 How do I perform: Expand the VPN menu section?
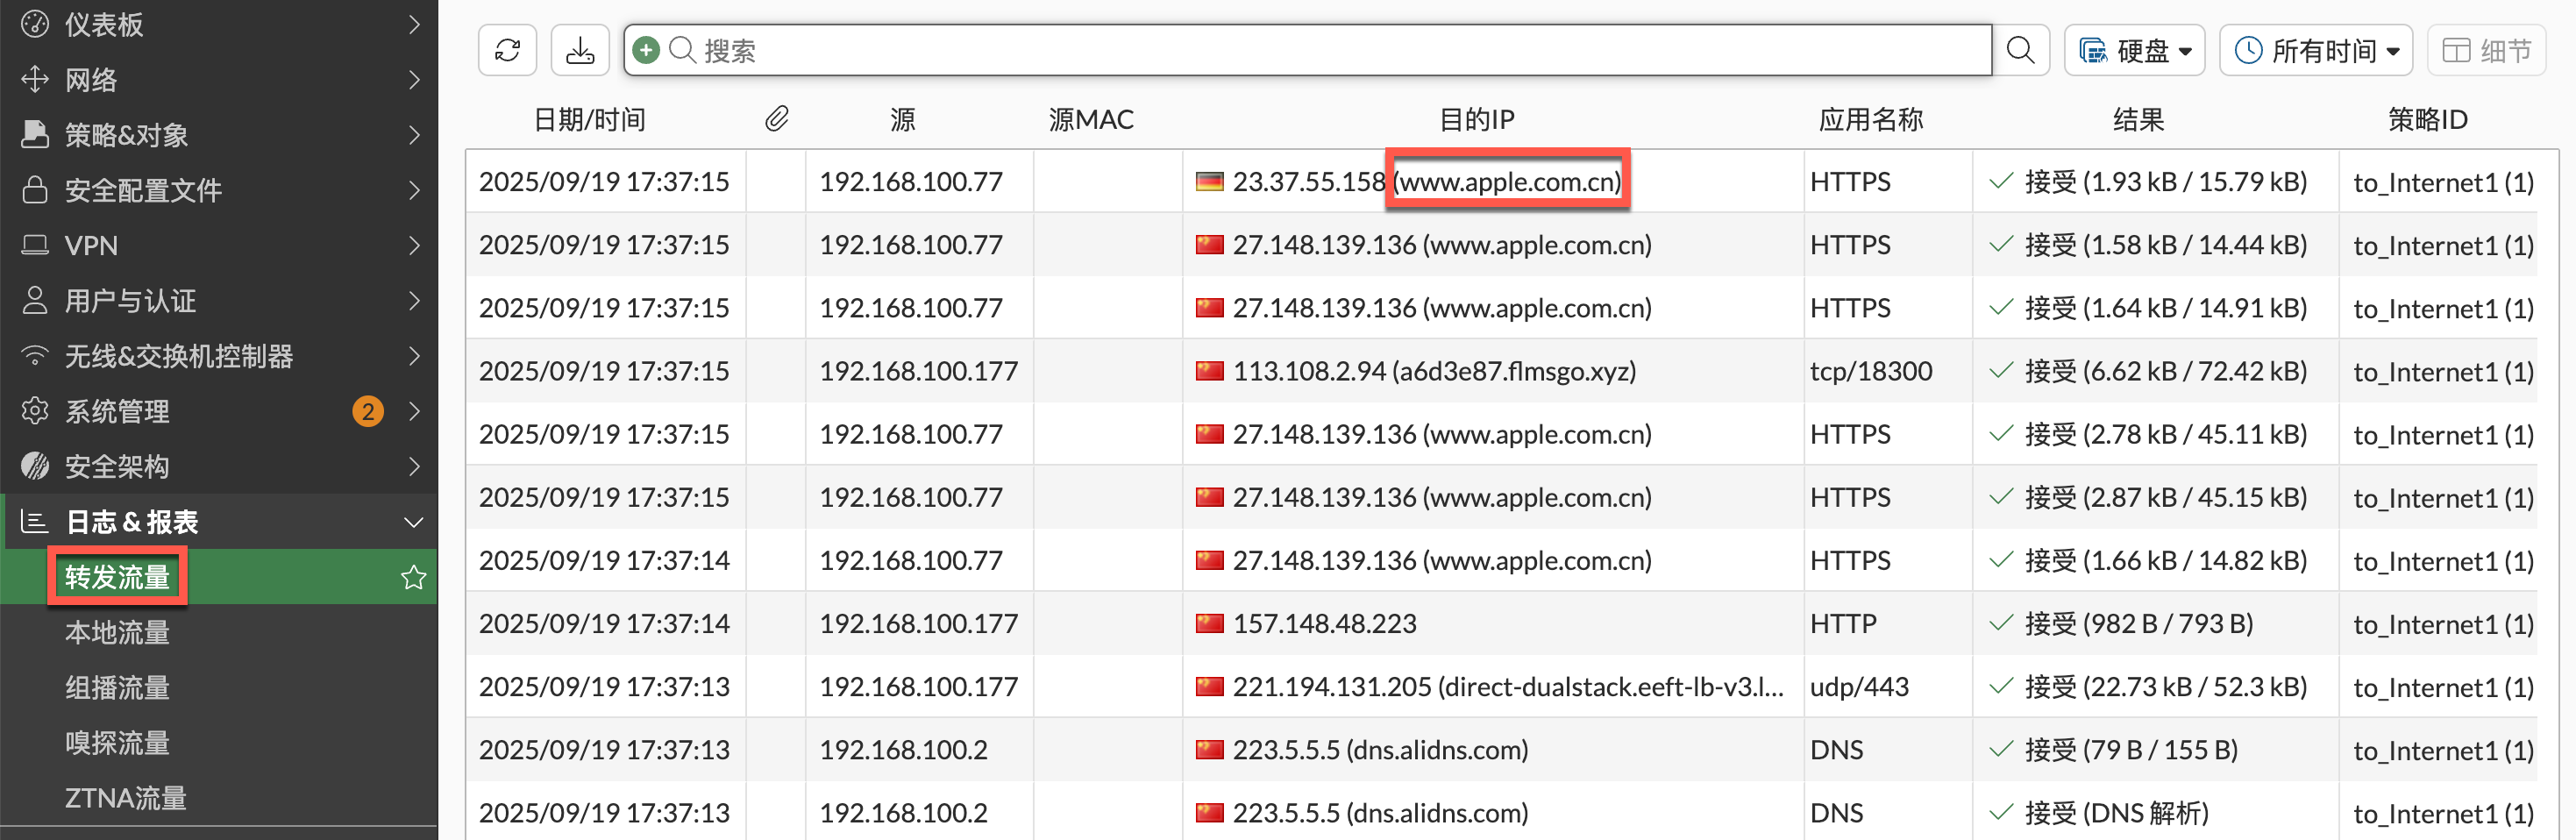coord(220,245)
